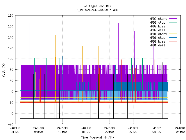Screen dimensions: 186x140
Task: Click the 60 y-axis tick label
Action: point(11,81)
